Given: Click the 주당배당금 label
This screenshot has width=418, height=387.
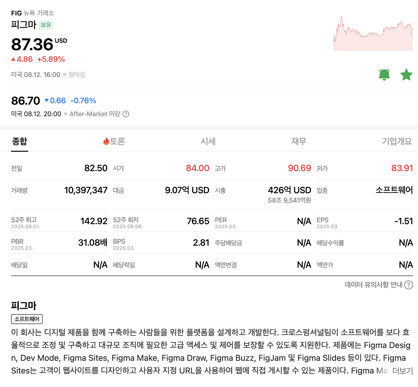Looking at the screenshot, I should click(229, 243).
